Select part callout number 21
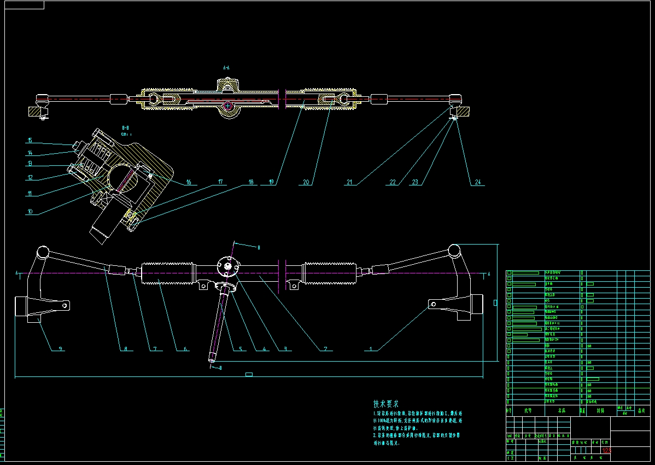Screen dimensions: 655x465 pos(349,182)
